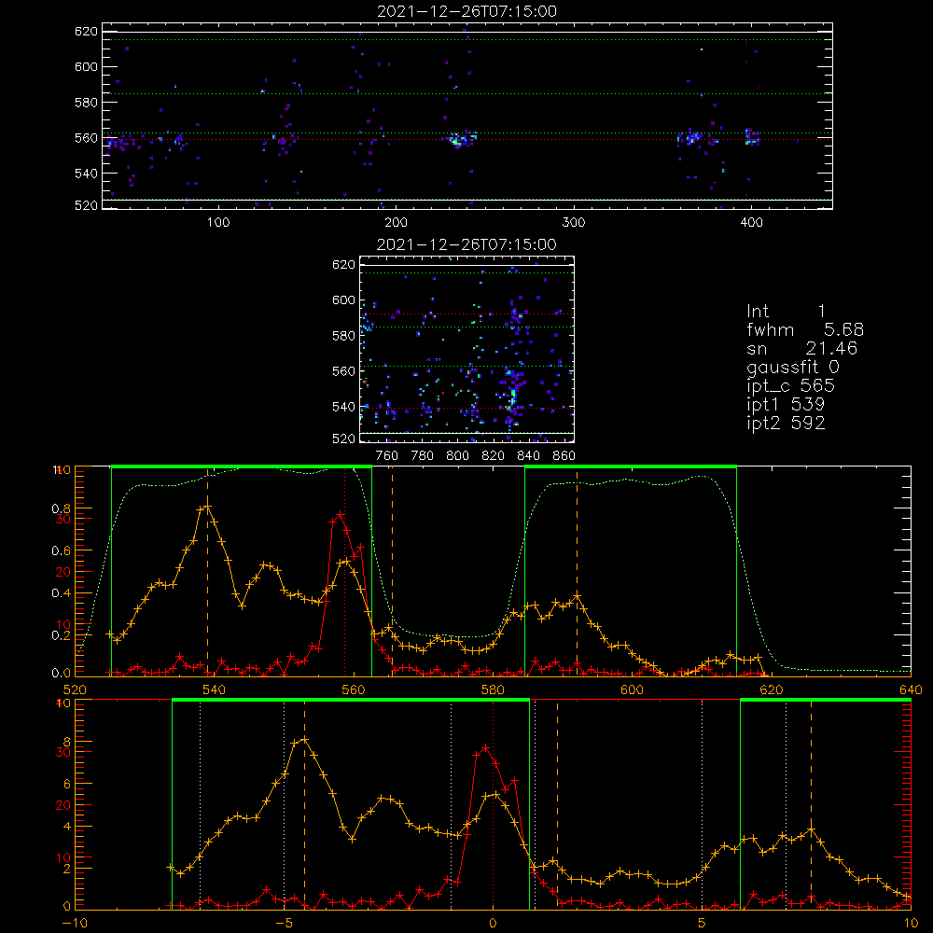Select the 'gaussfit 0' readout

click(x=793, y=367)
